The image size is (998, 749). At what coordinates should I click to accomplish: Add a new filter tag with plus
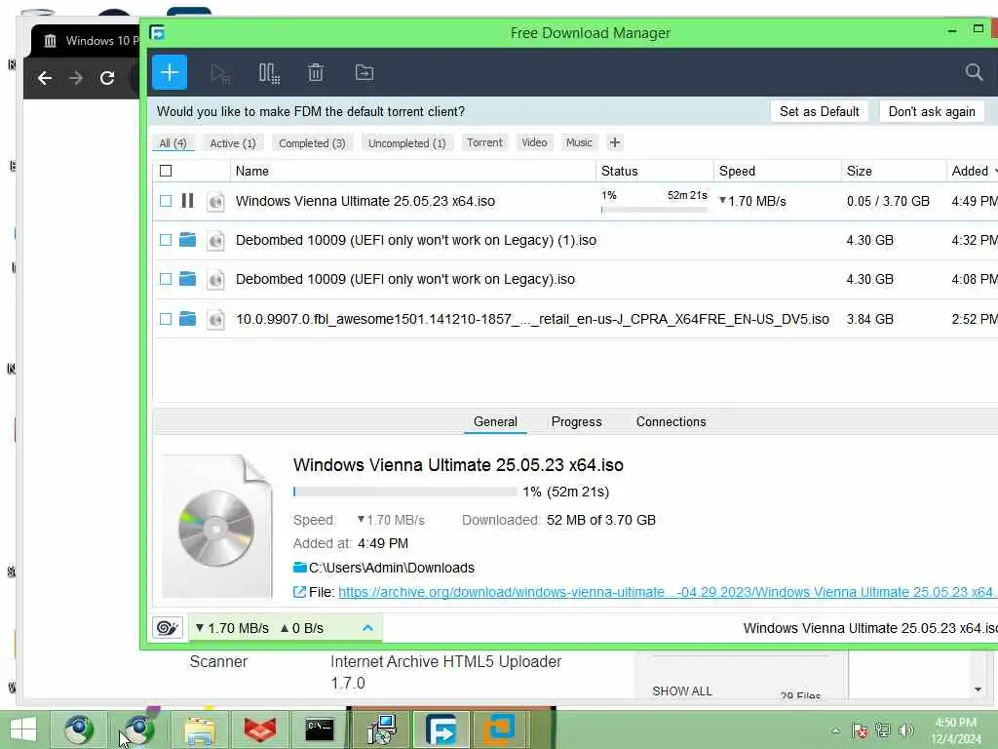(x=614, y=142)
